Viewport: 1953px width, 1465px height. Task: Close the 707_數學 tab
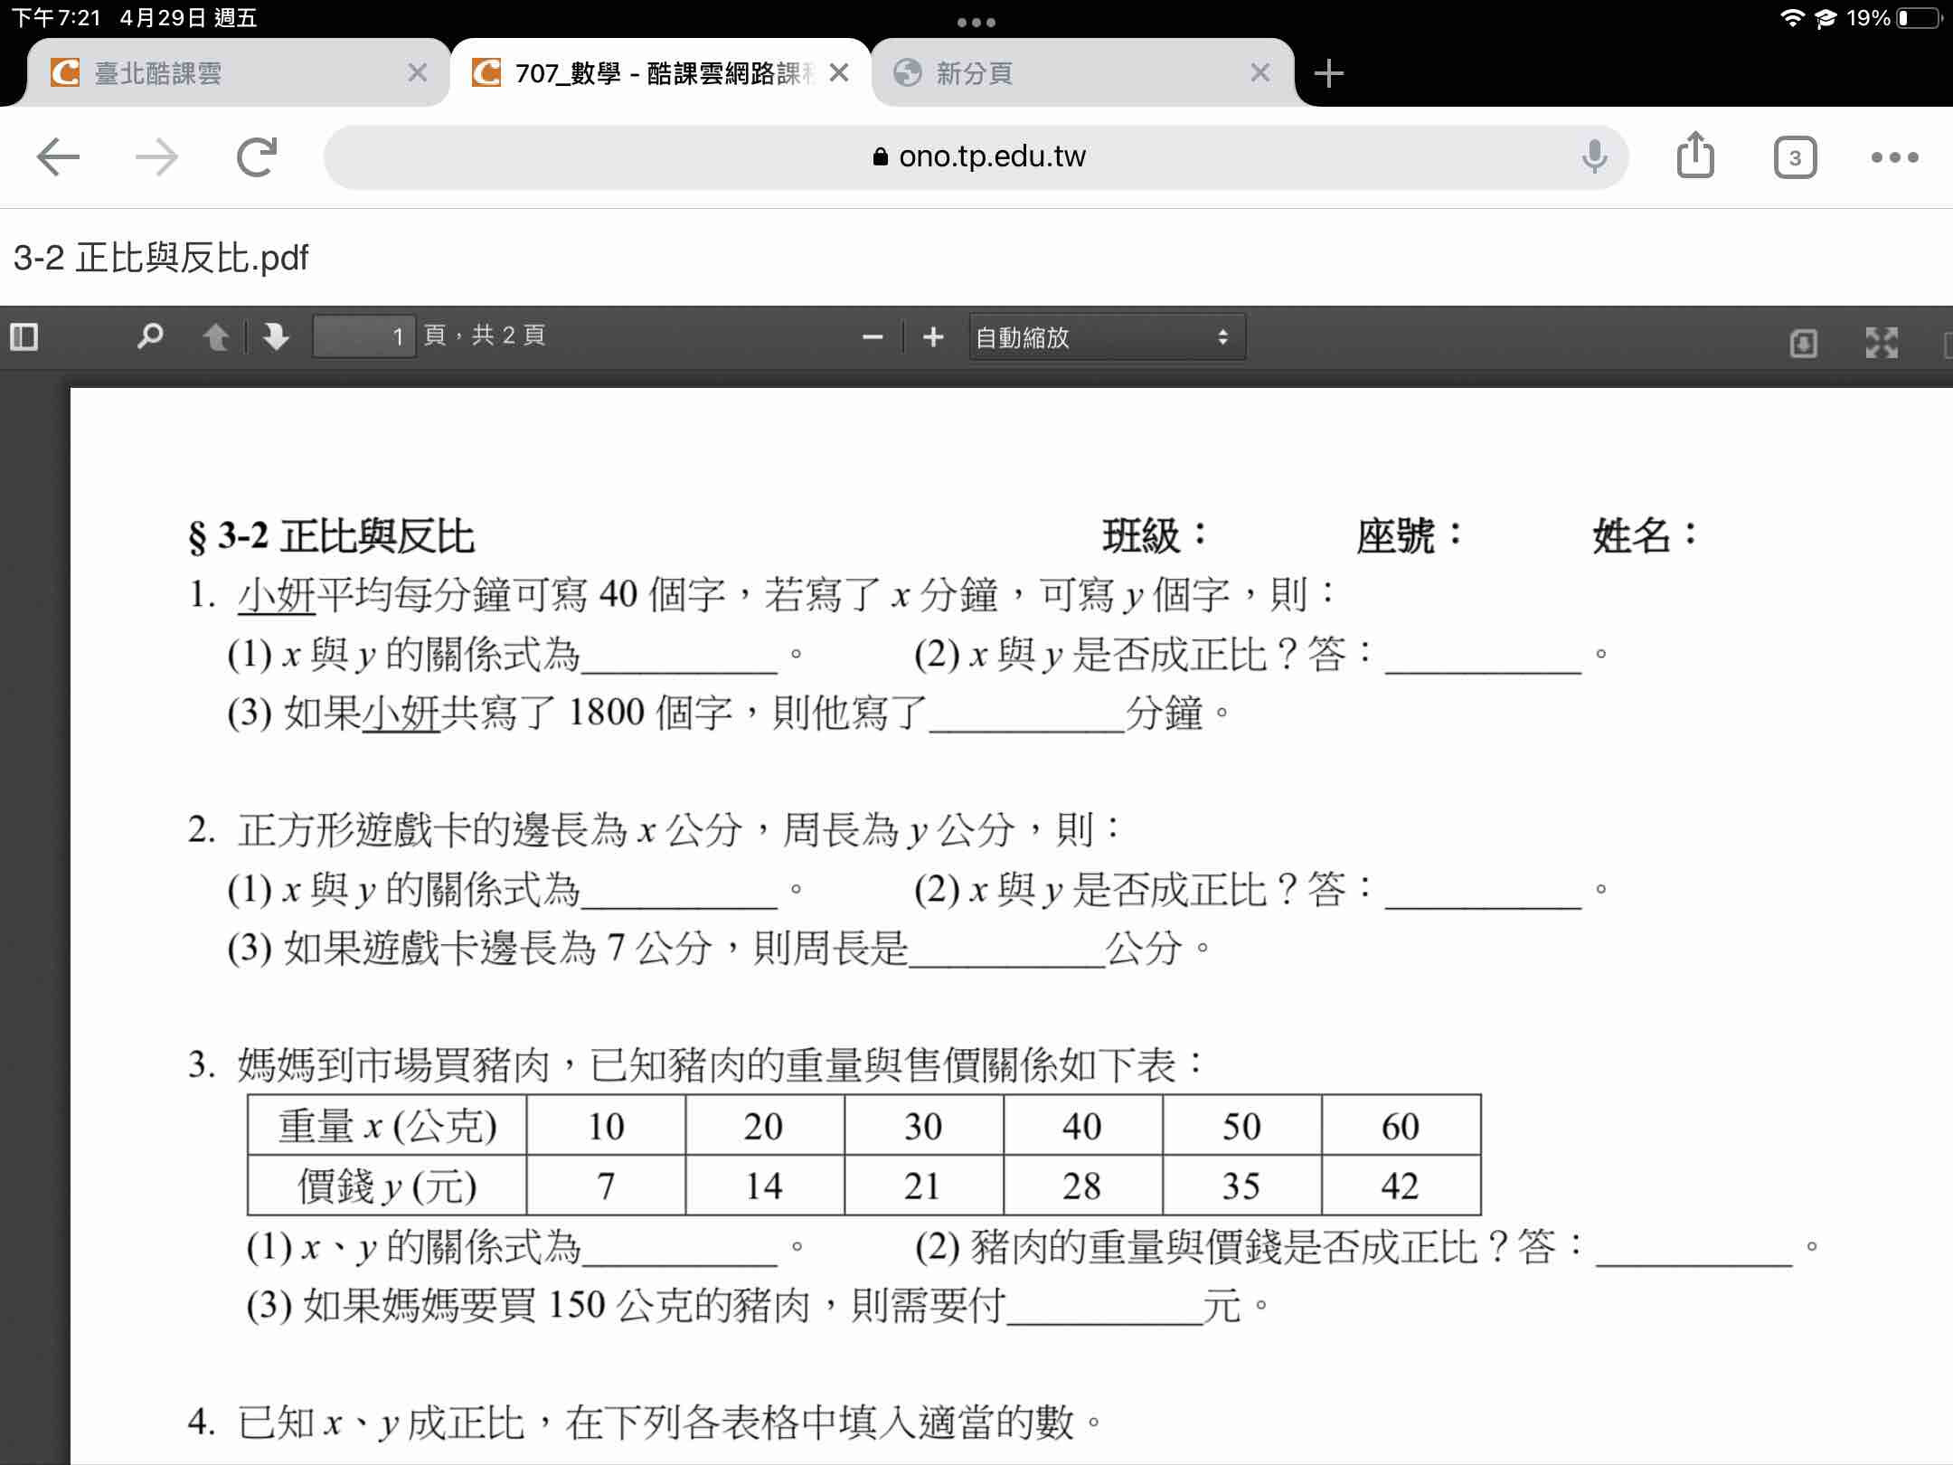click(839, 72)
